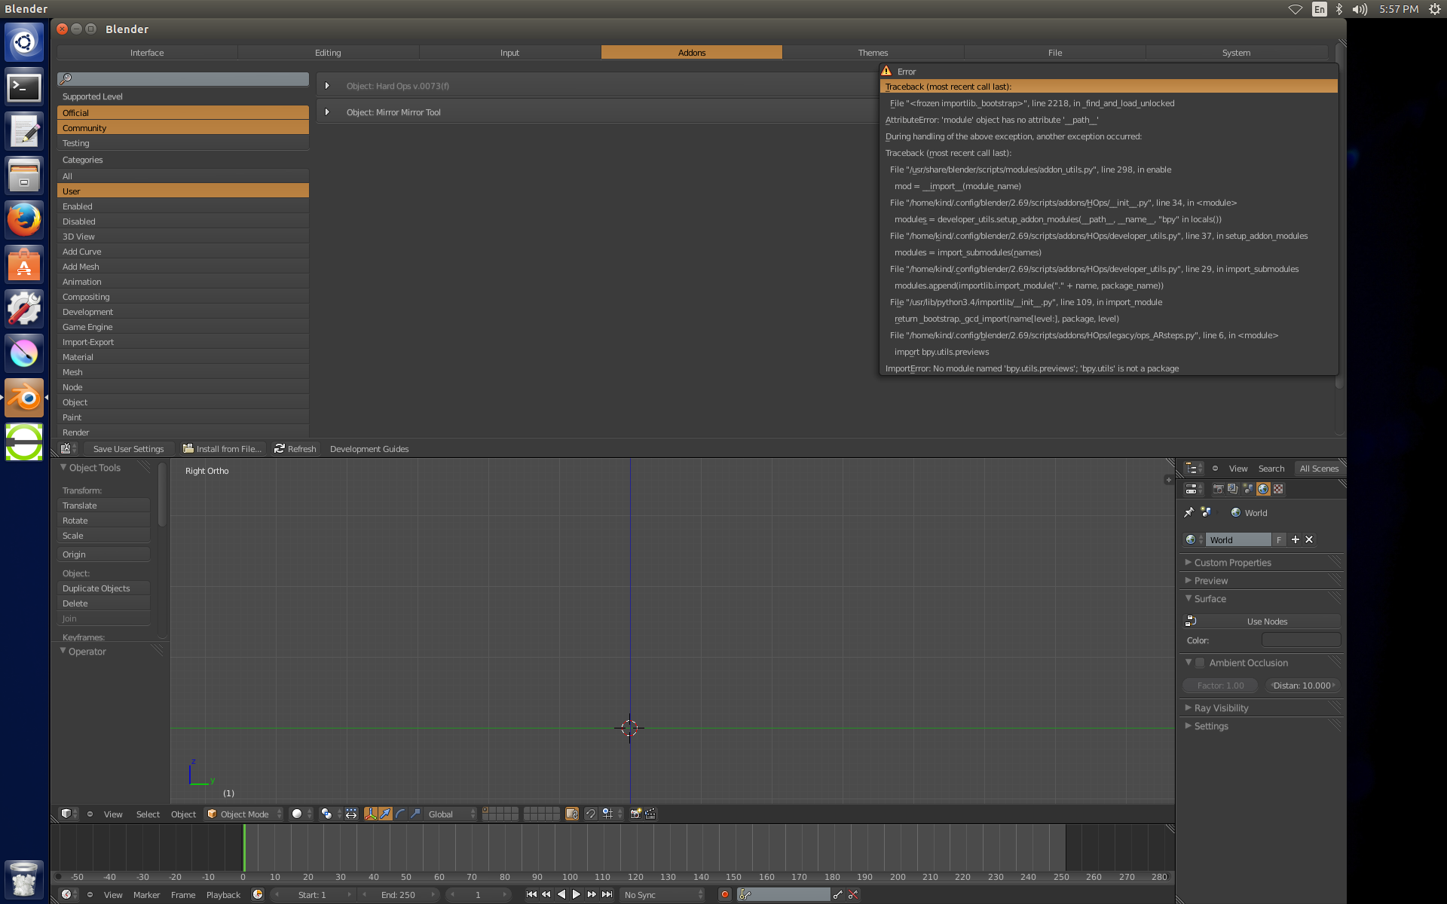
Task: Click the addon search field
Action: (x=183, y=78)
